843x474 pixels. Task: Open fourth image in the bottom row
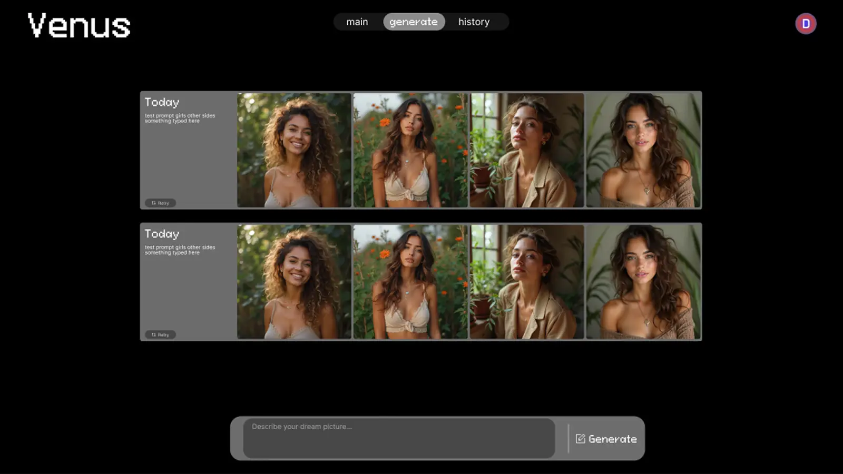point(643,282)
